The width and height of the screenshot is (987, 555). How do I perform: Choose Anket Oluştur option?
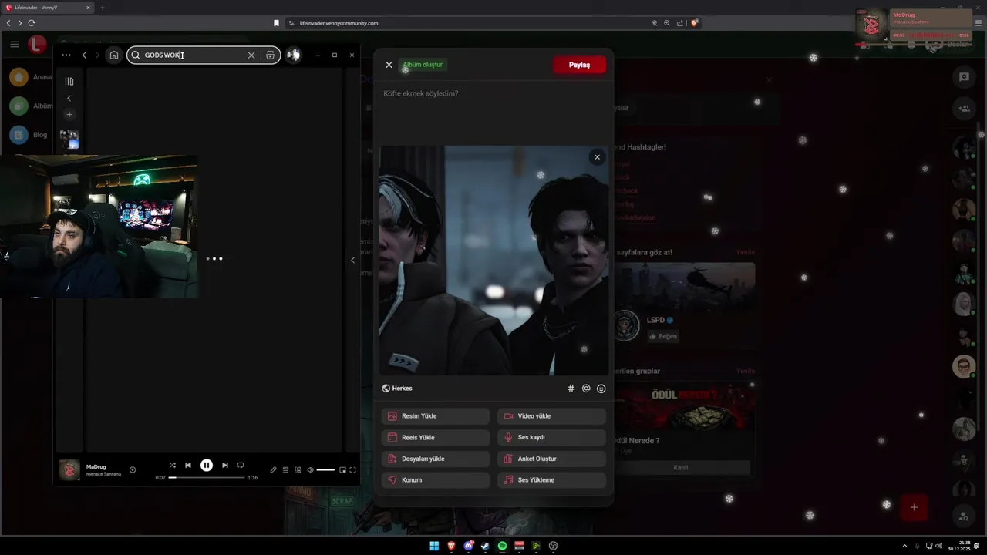551,459
